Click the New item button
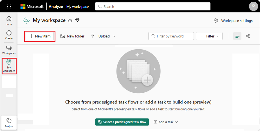 click(x=40, y=36)
